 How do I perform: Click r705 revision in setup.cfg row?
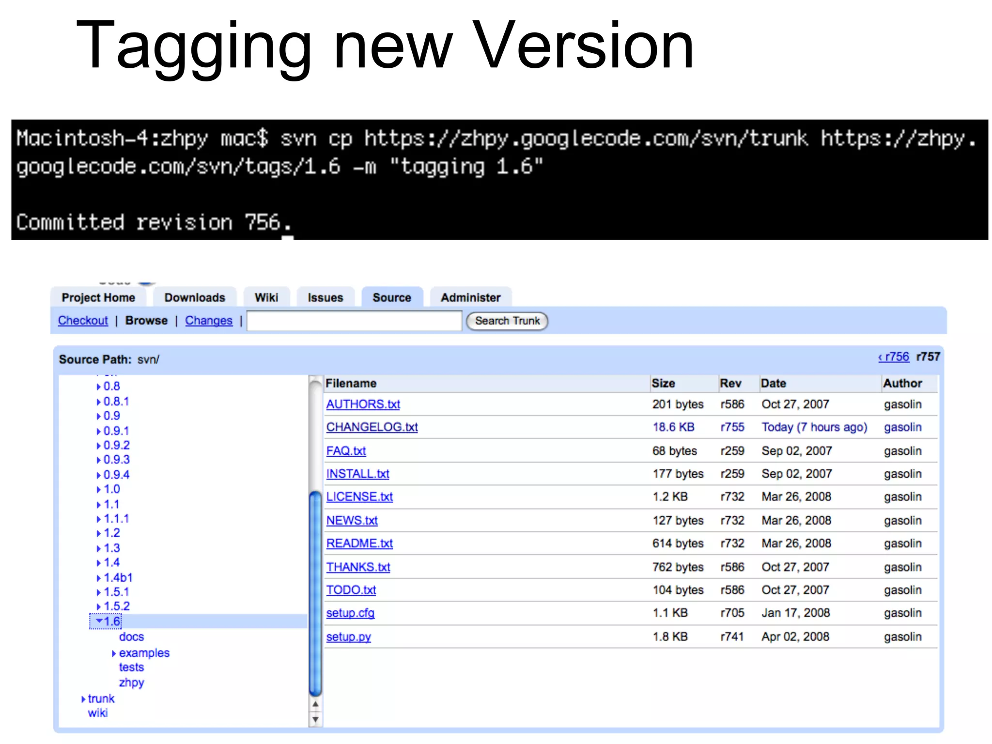pos(732,613)
